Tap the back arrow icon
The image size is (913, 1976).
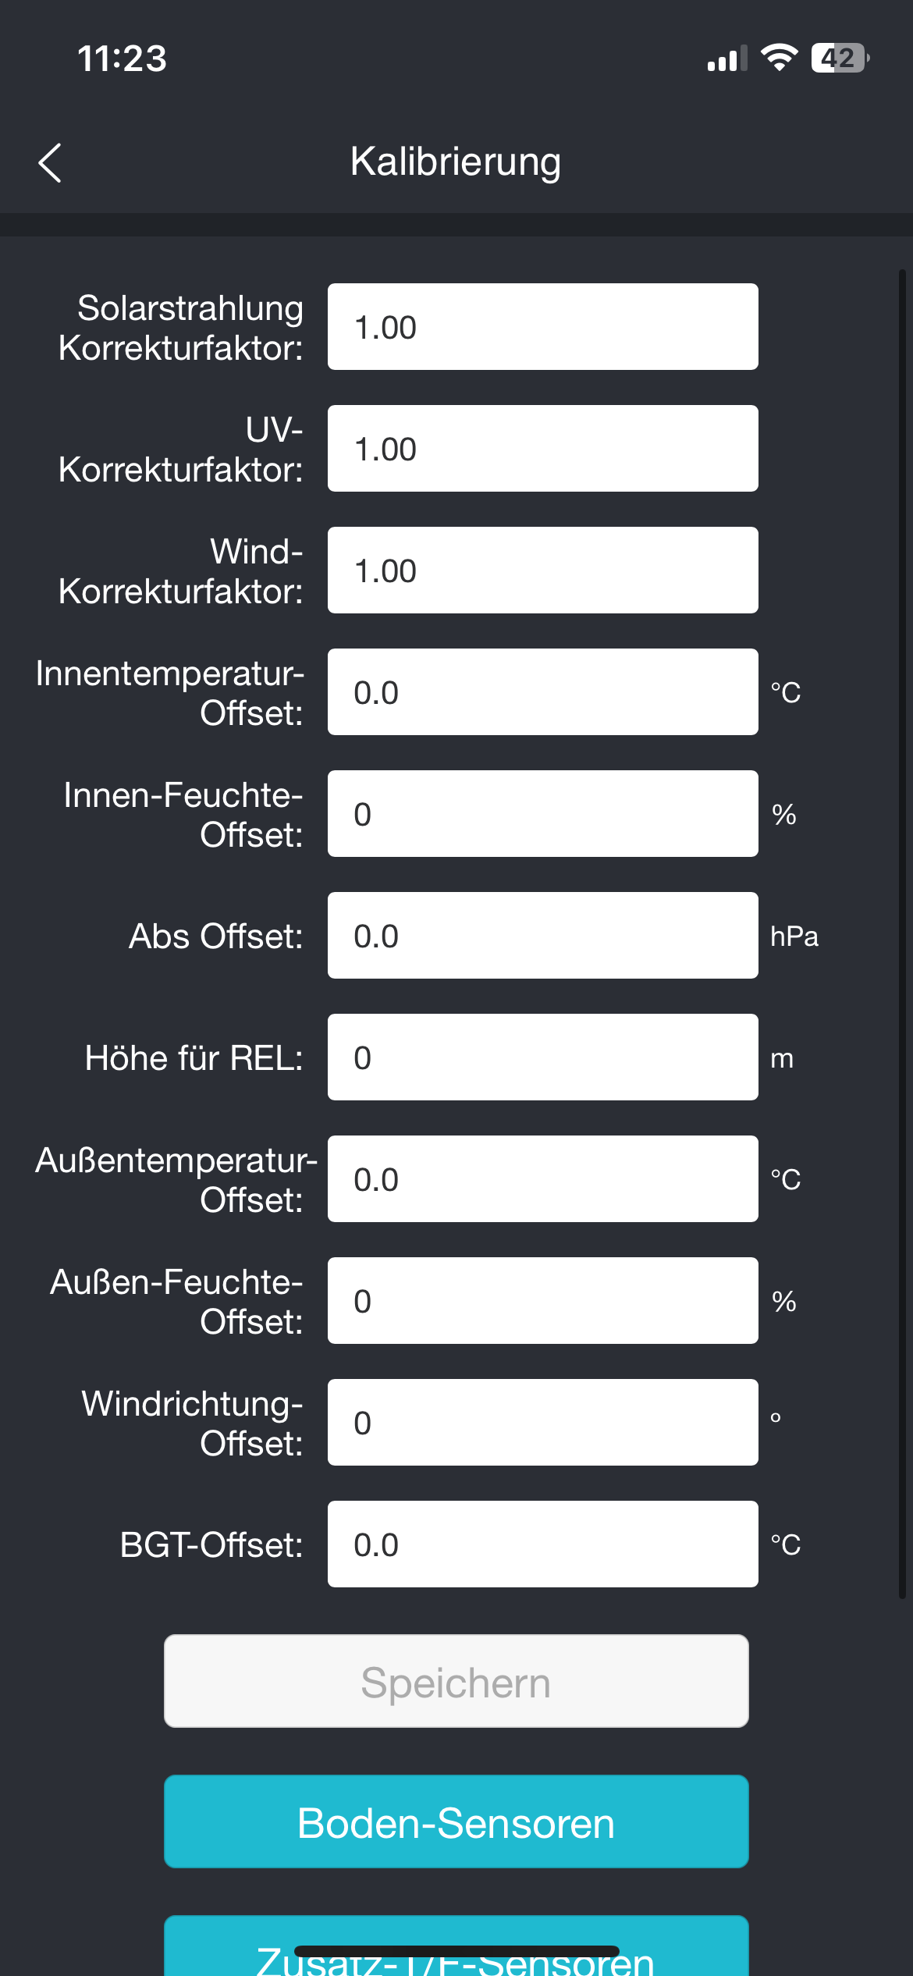[50, 163]
